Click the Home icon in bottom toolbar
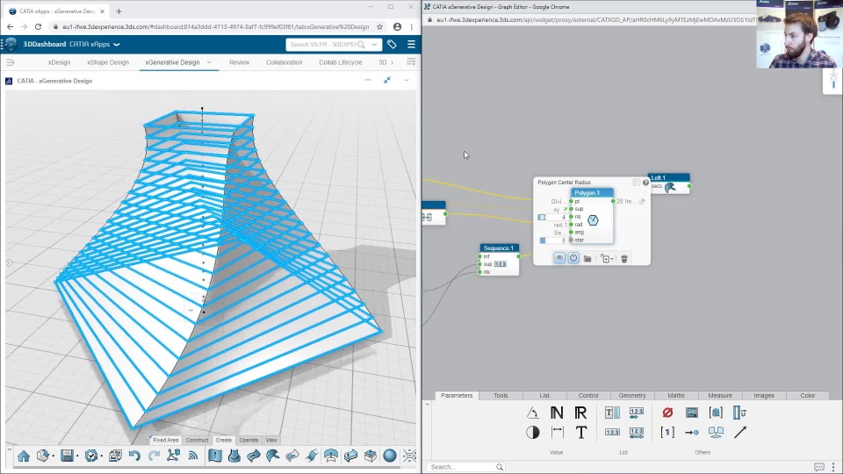 pyautogui.click(x=24, y=456)
